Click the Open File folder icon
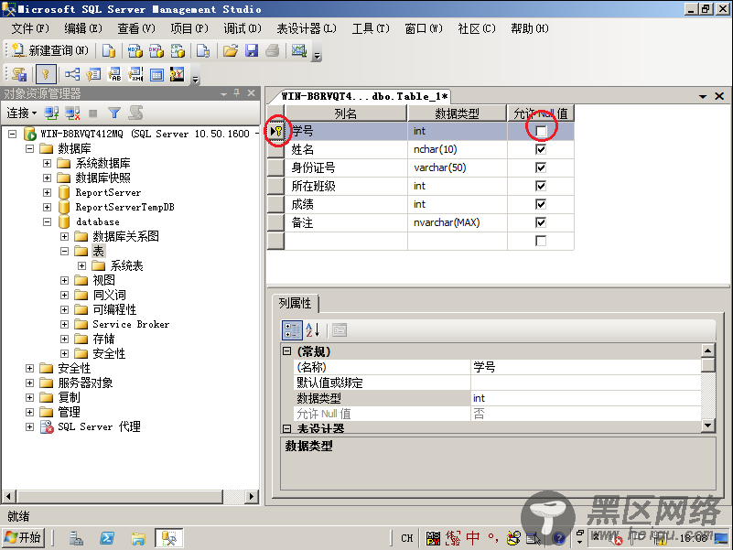 (230, 50)
